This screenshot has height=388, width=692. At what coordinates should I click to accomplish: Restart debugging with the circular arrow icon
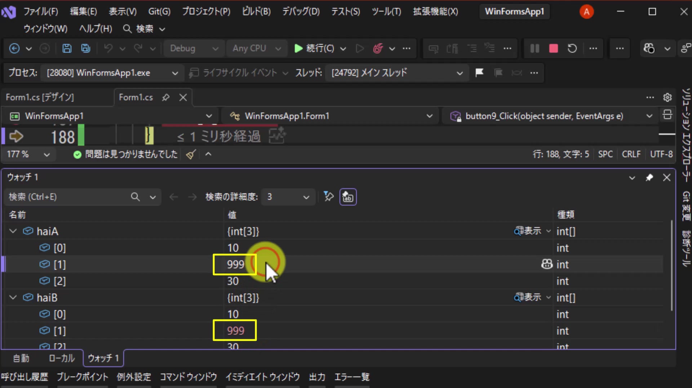pyautogui.click(x=572, y=48)
